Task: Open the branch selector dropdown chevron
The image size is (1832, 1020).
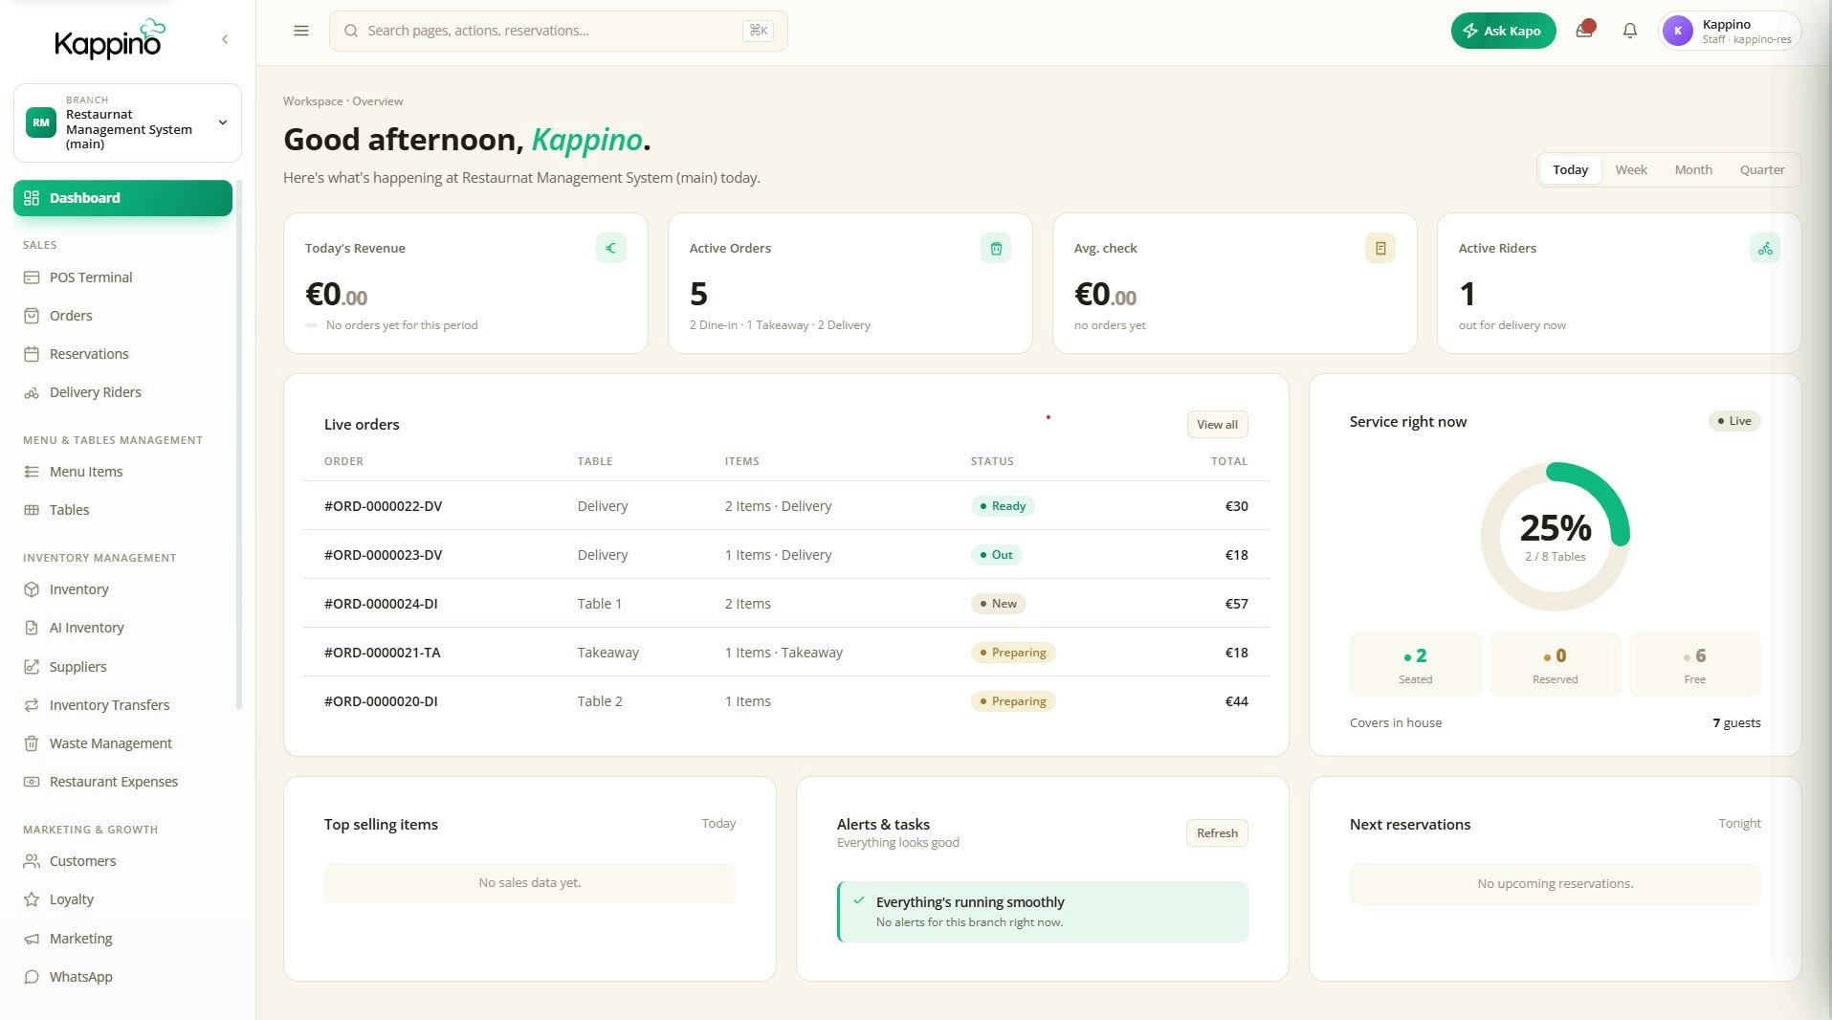Action: pyautogui.click(x=223, y=122)
